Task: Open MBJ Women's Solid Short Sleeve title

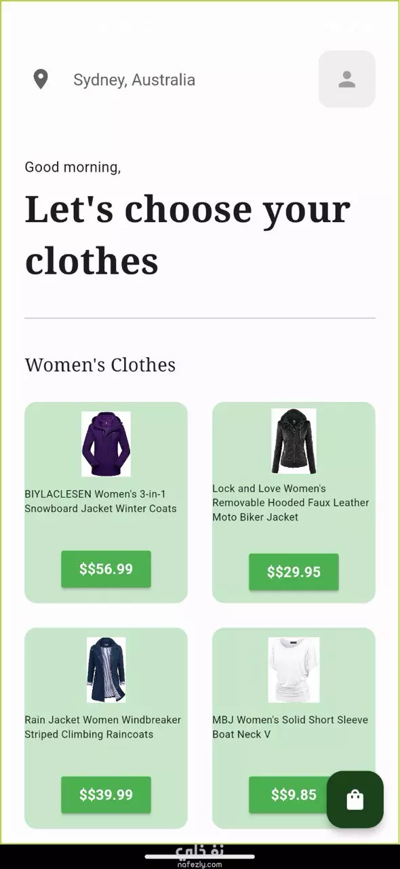Action: pyautogui.click(x=290, y=727)
